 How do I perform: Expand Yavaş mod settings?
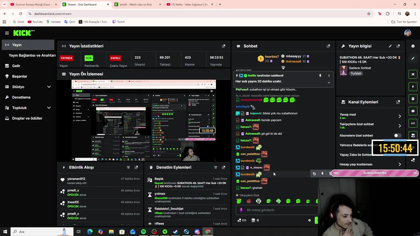(400, 116)
